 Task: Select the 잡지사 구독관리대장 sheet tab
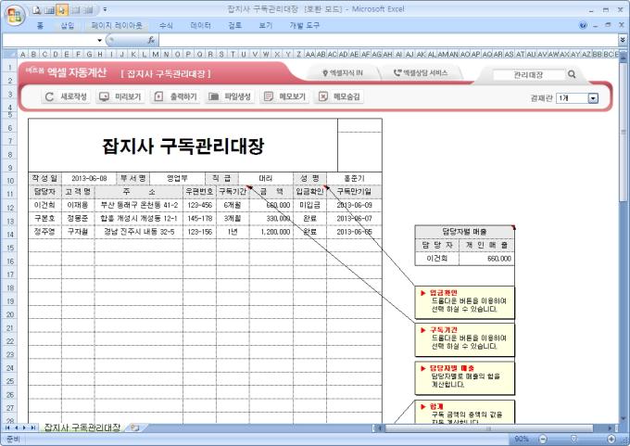(x=82, y=427)
